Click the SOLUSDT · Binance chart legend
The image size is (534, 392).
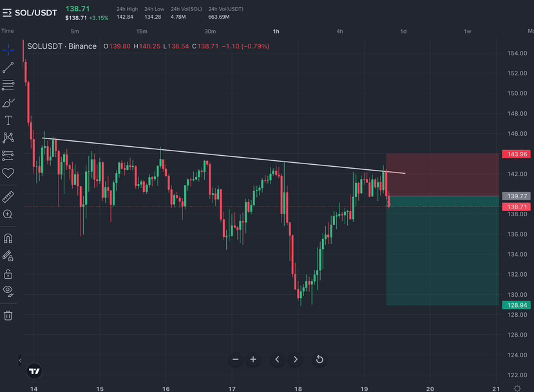click(x=62, y=46)
